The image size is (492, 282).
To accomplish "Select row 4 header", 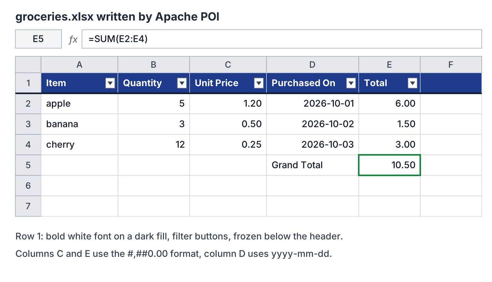I will click(x=28, y=145).
